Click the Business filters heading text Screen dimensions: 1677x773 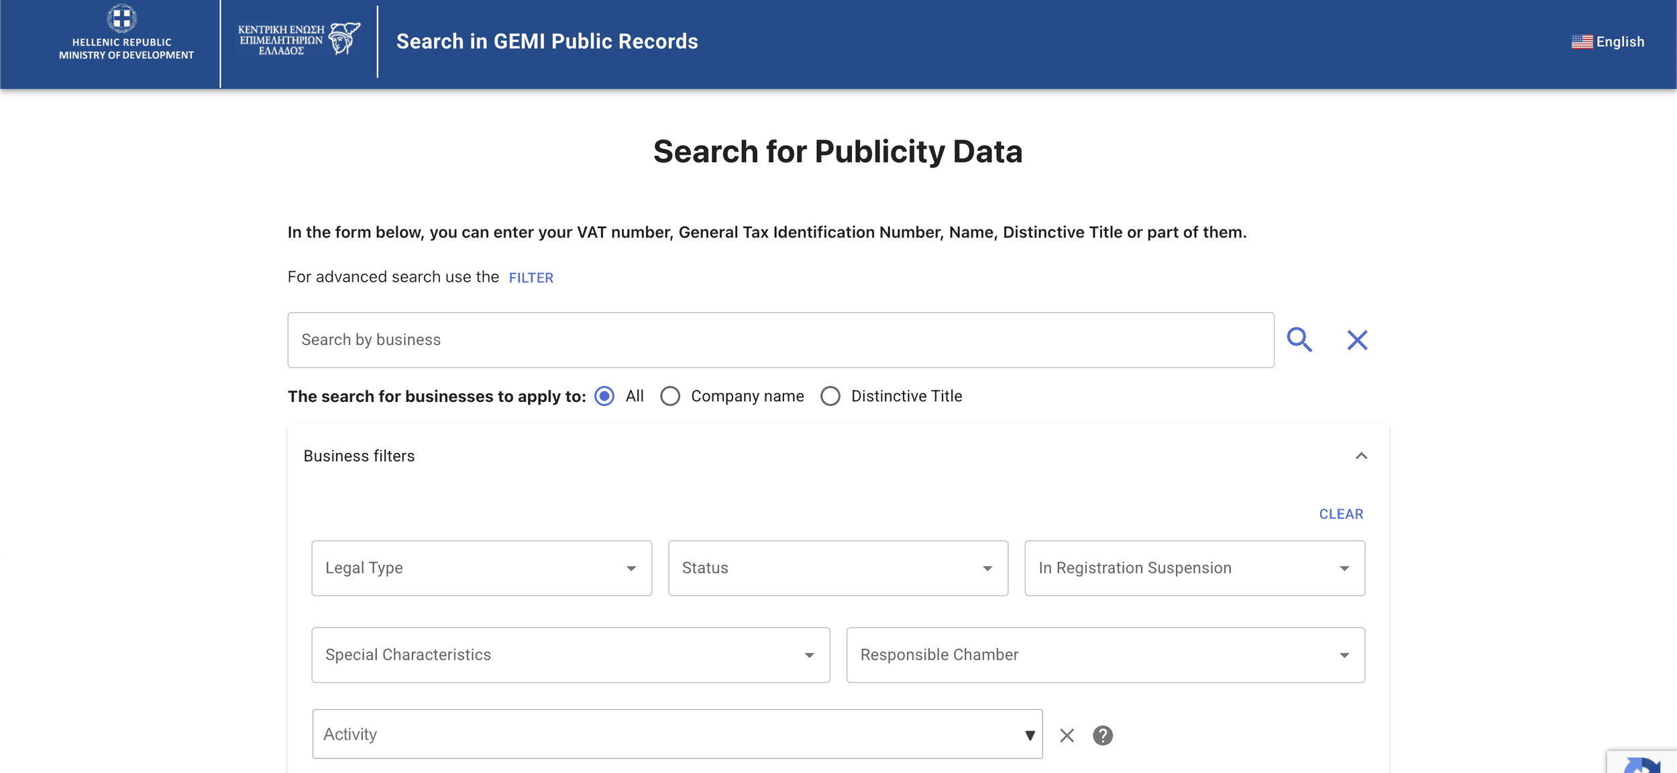(359, 456)
